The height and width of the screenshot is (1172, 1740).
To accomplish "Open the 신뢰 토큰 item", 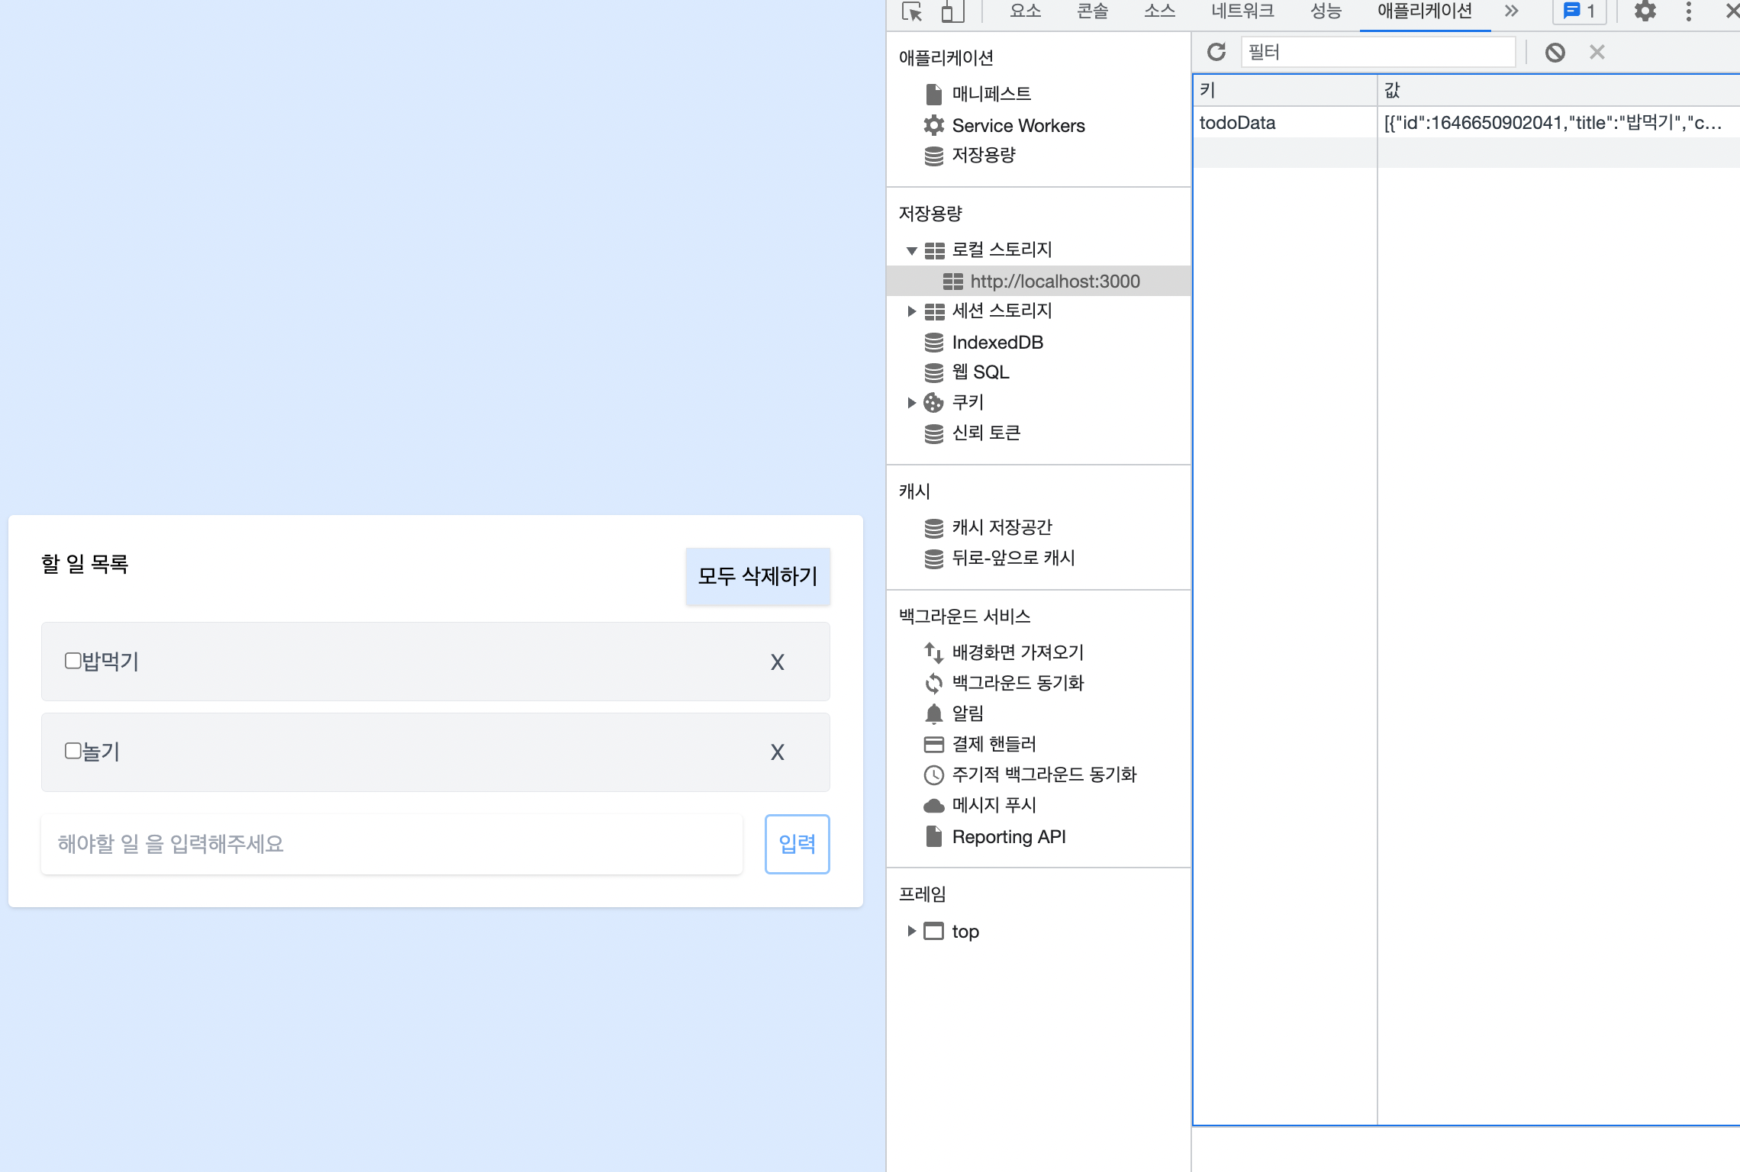I will click(986, 433).
